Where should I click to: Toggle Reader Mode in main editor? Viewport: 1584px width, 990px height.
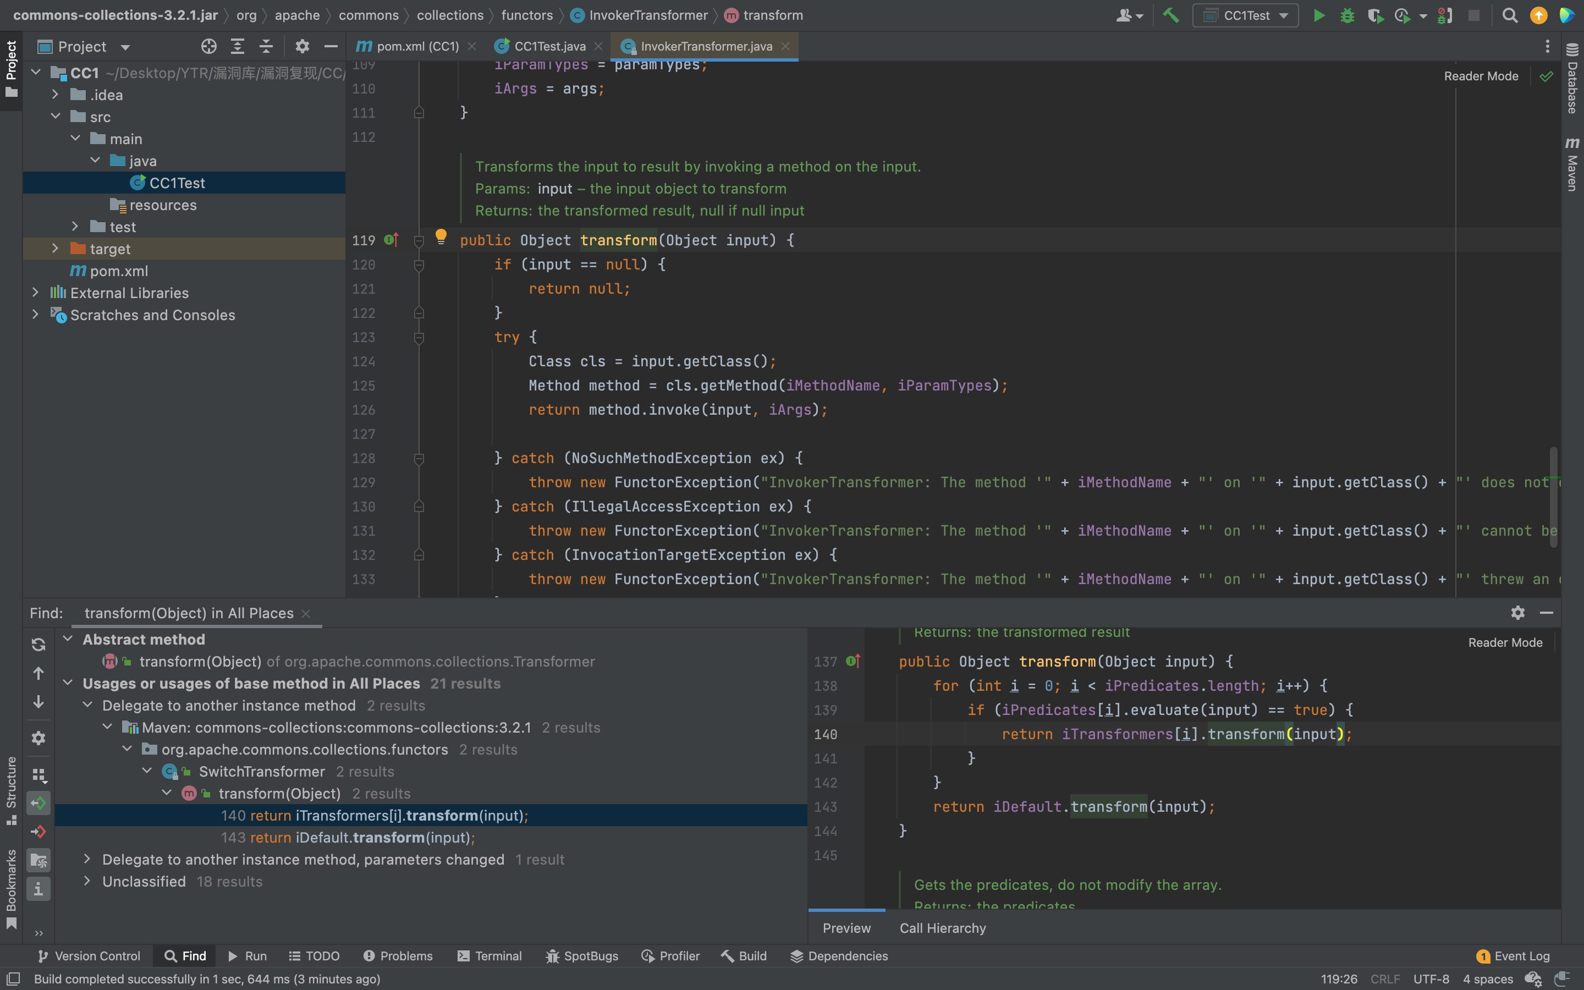coord(1481,76)
